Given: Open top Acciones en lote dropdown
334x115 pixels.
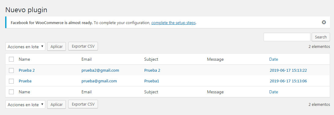Looking at the screenshot, I should tap(25, 46).
